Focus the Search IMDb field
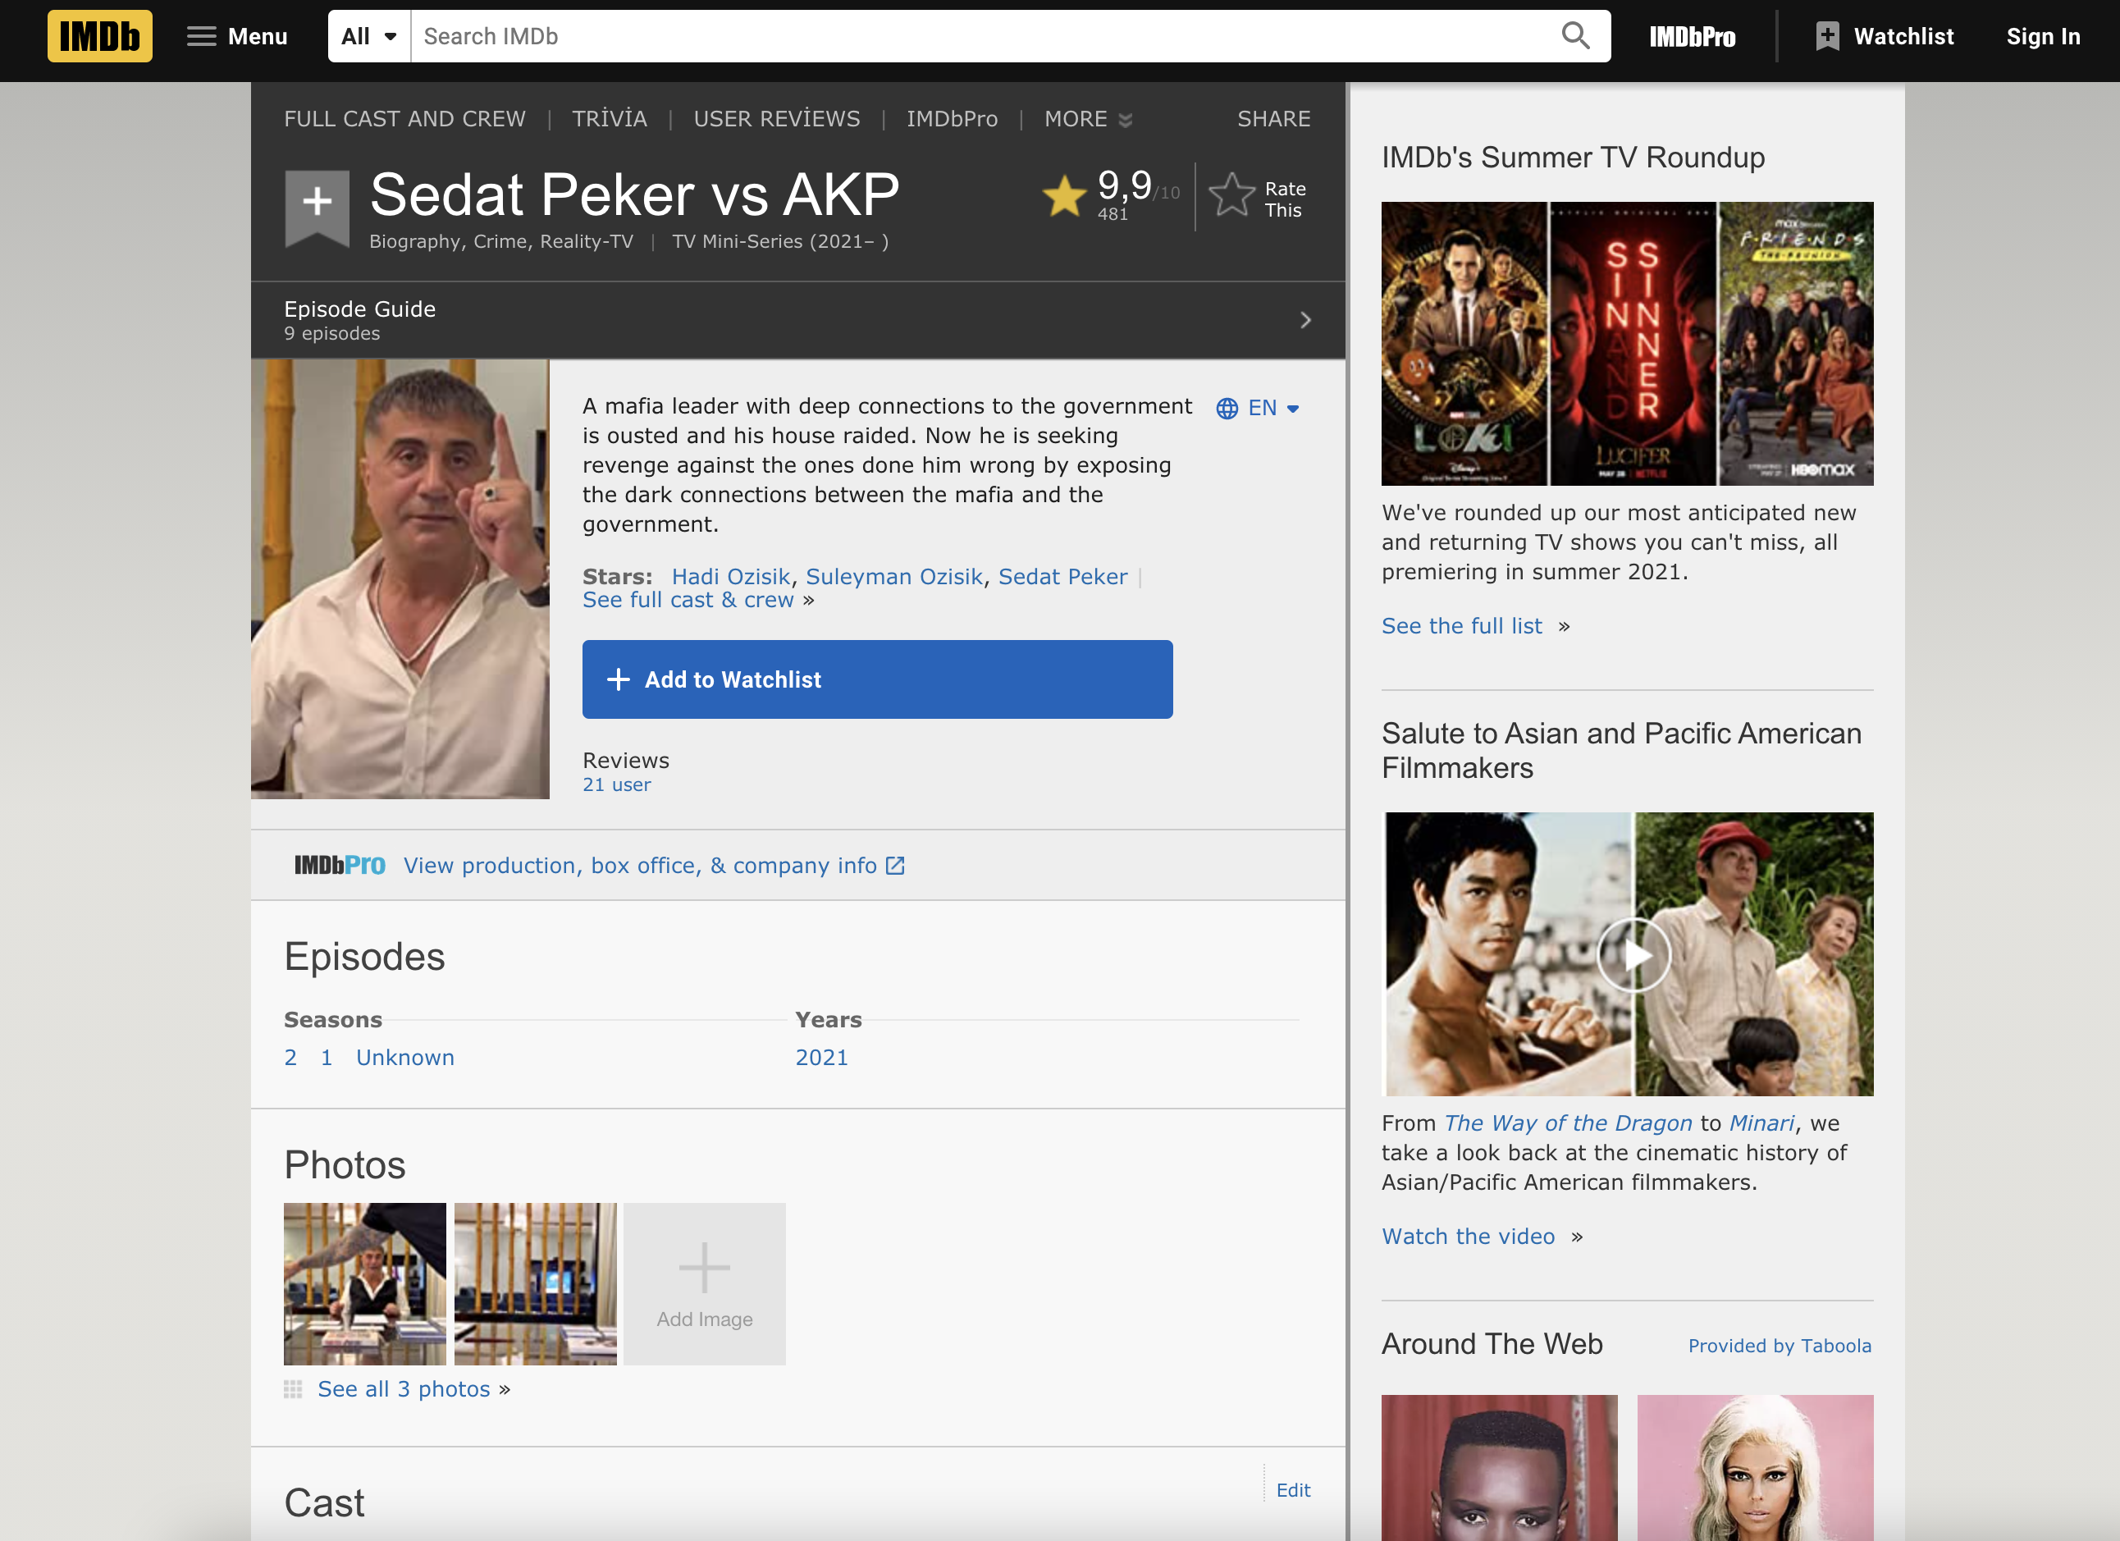 981,36
